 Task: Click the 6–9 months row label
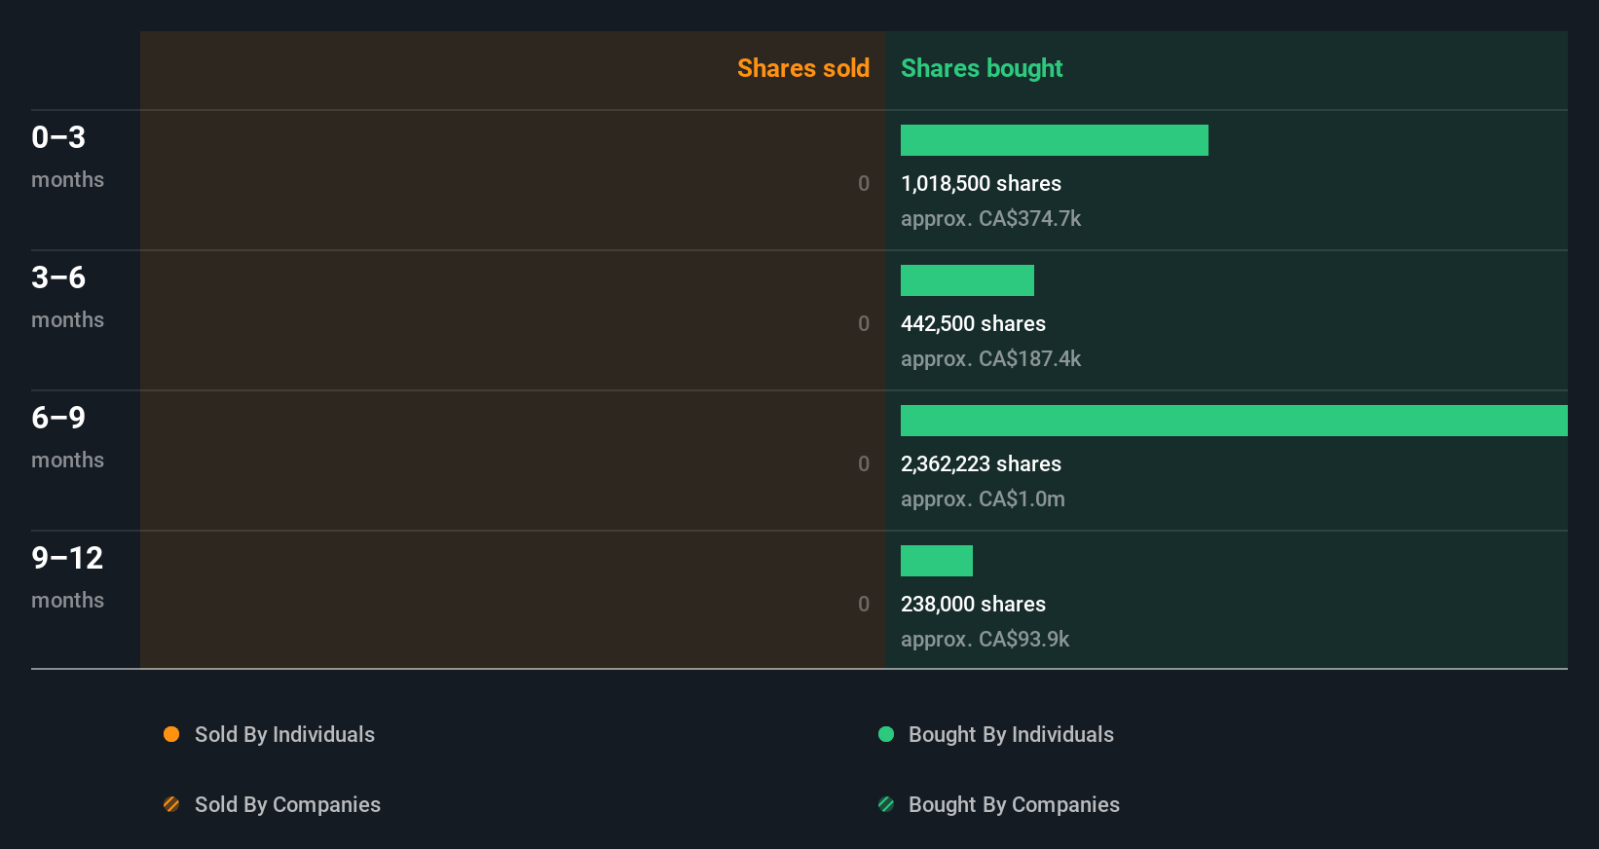coord(67,436)
